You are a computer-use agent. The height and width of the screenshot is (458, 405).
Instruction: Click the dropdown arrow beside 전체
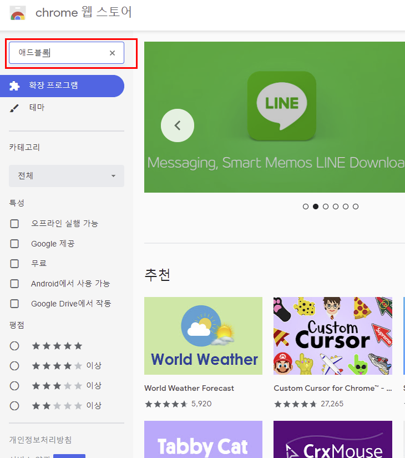pos(113,176)
